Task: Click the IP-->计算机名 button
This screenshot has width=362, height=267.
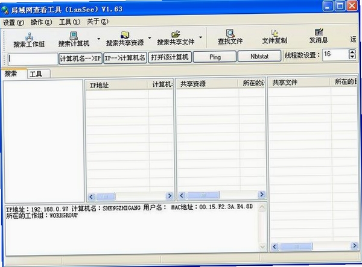Action: [x=125, y=58]
